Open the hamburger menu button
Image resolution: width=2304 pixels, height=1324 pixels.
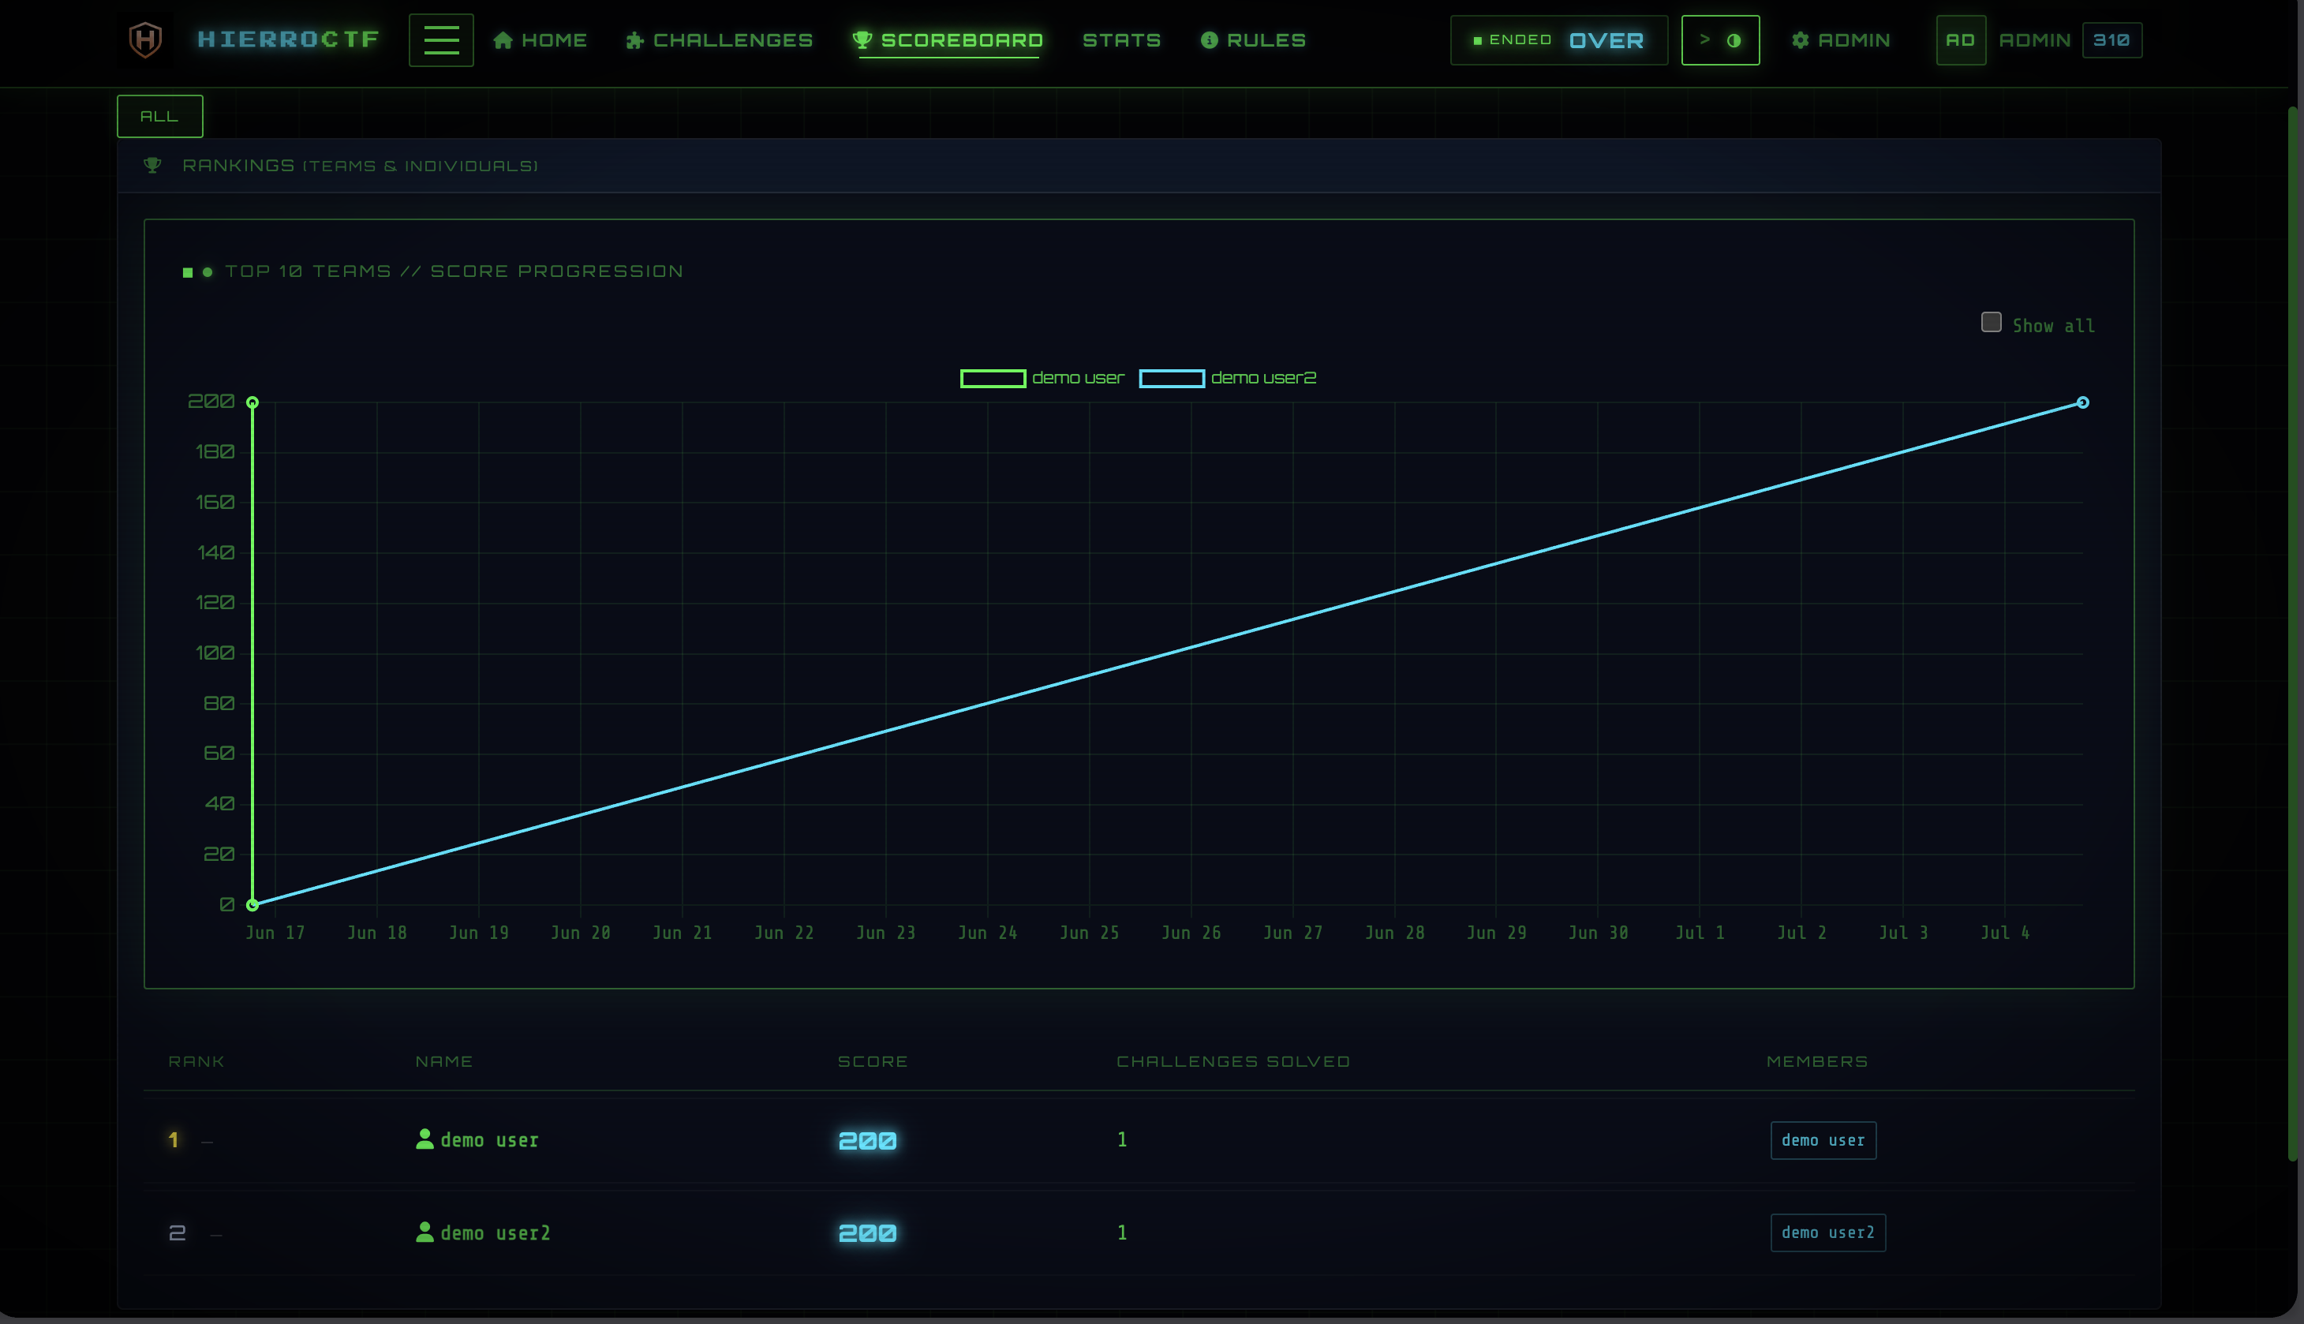[441, 40]
